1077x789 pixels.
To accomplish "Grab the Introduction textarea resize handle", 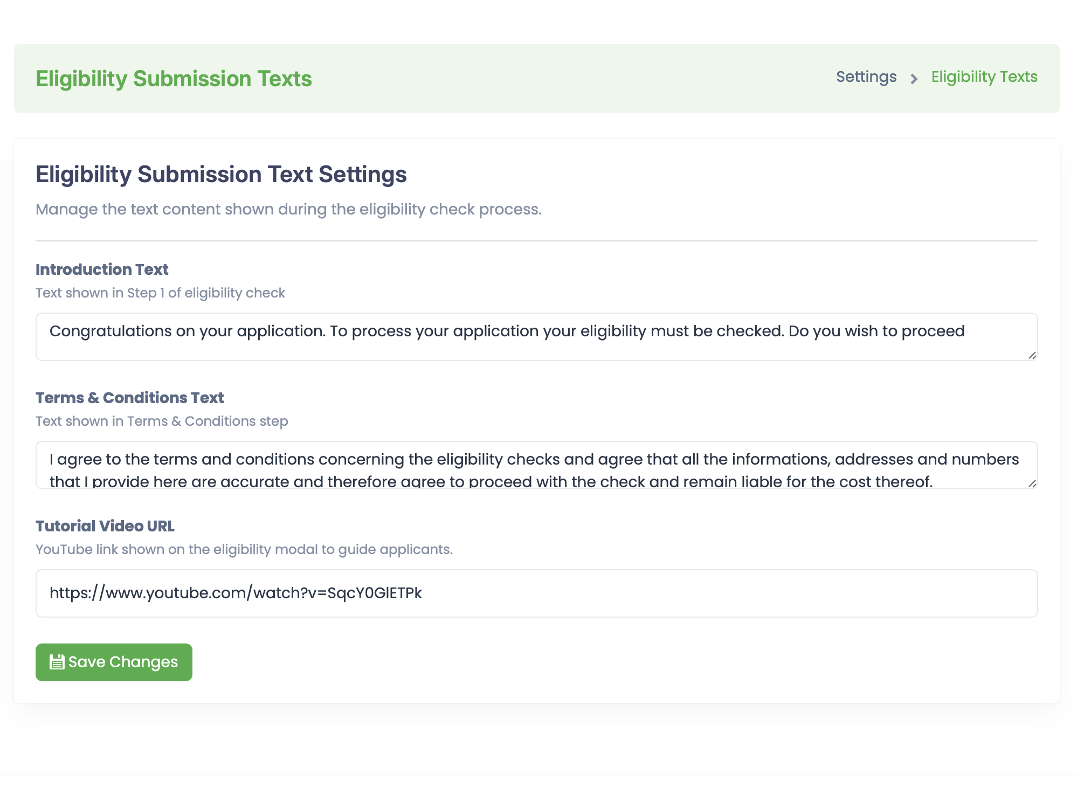I will [1032, 355].
